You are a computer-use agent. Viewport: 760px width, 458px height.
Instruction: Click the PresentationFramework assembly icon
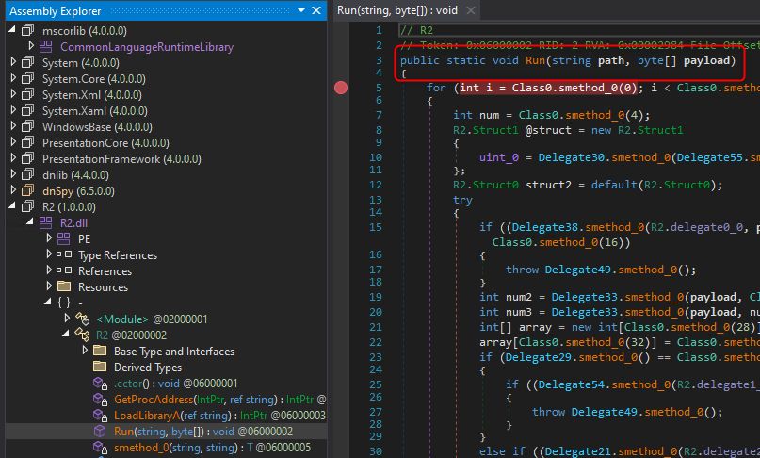click(27, 158)
